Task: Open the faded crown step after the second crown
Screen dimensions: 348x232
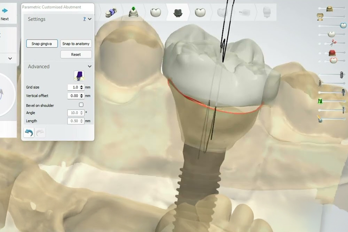Action: 222,13
